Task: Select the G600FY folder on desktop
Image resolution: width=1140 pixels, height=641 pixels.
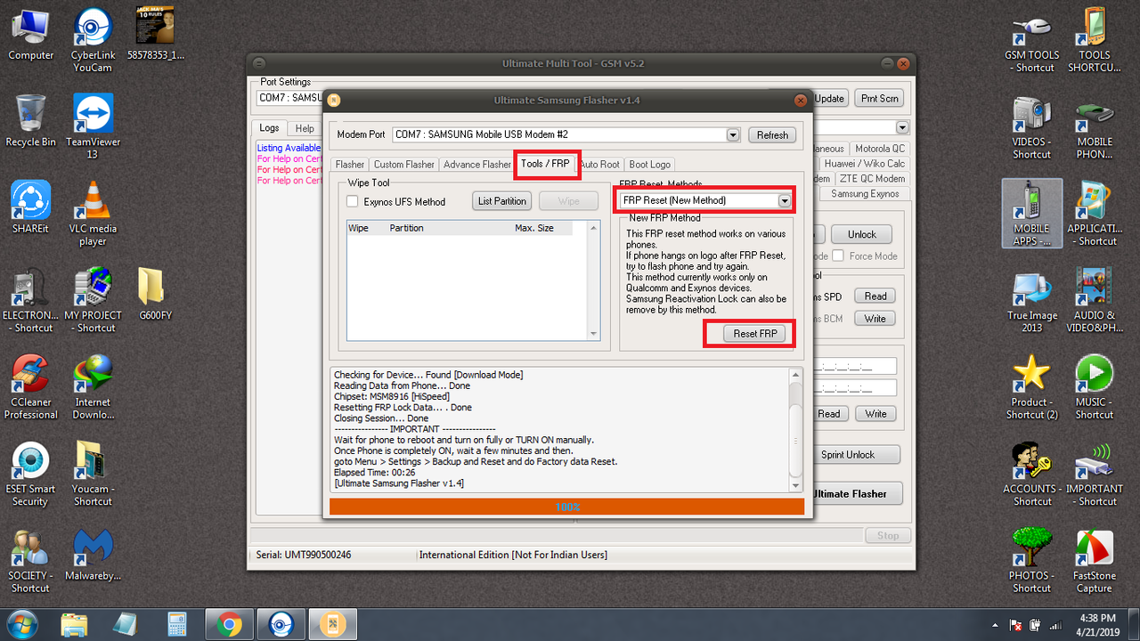Action: point(155,294)
